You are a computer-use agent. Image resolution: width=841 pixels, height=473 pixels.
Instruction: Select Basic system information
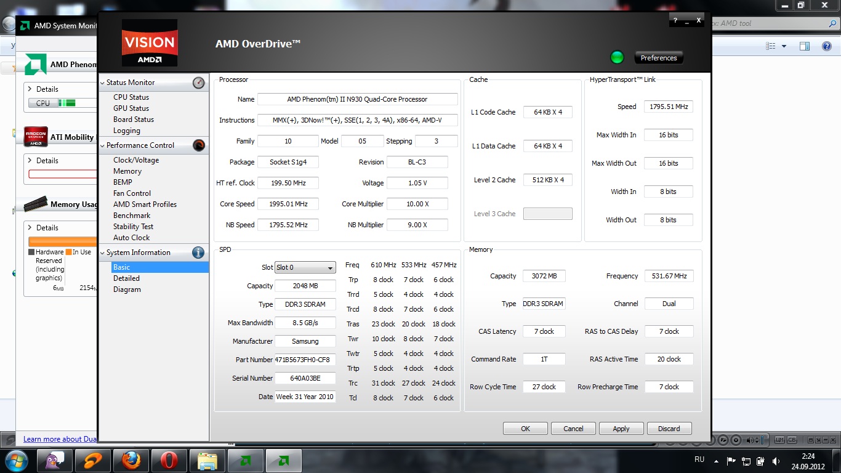coord(160,267)
